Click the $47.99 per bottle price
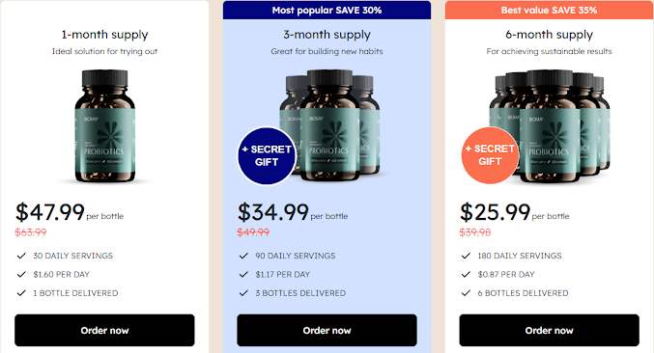 pyautogui.click(x=70, y=212)
